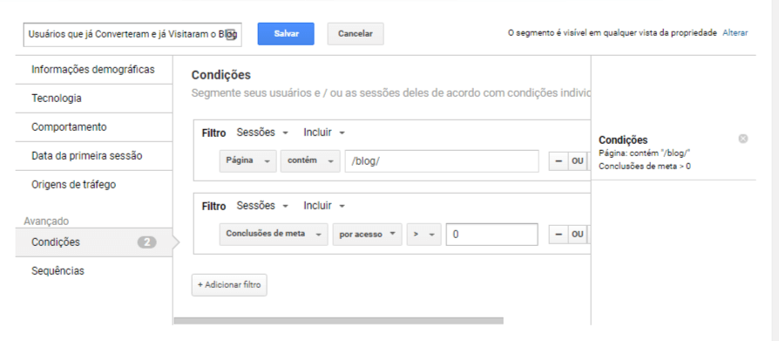Click the icon inside the segment name field
Viewport: 779px width, 341px height.
[x=231, y=34]
